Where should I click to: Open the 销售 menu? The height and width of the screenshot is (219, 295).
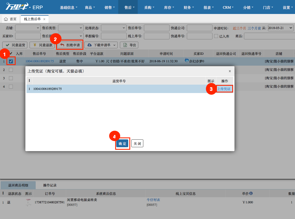click(110, 7)
